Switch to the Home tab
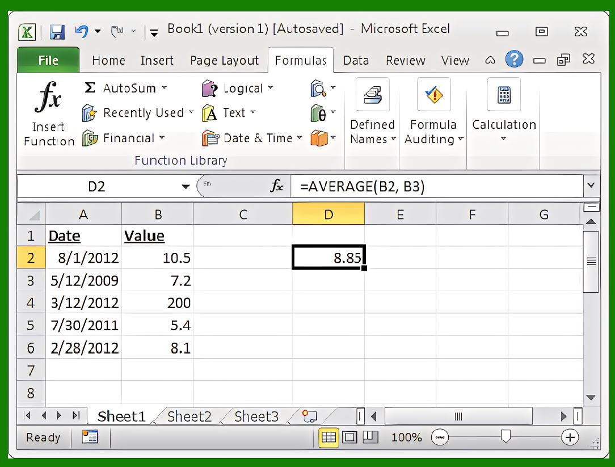The width and height of the screenshot is (615, 467). point(108,61)
